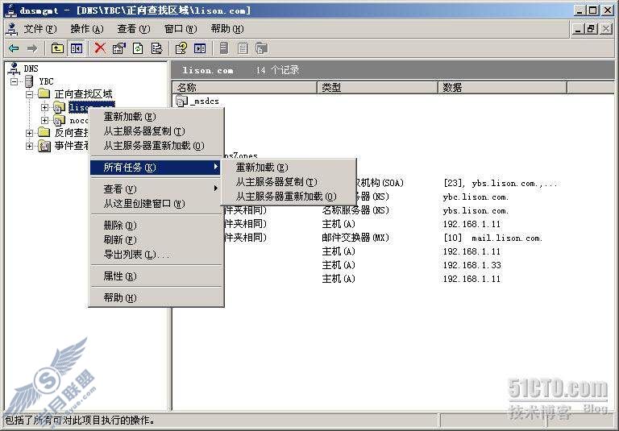Sort by the 类型 column header
Screen dimensions: 619x431
pyautogui.click(x=378, y=87)
